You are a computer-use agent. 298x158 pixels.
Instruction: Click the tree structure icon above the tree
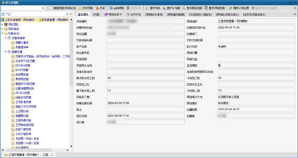[8, 14]
